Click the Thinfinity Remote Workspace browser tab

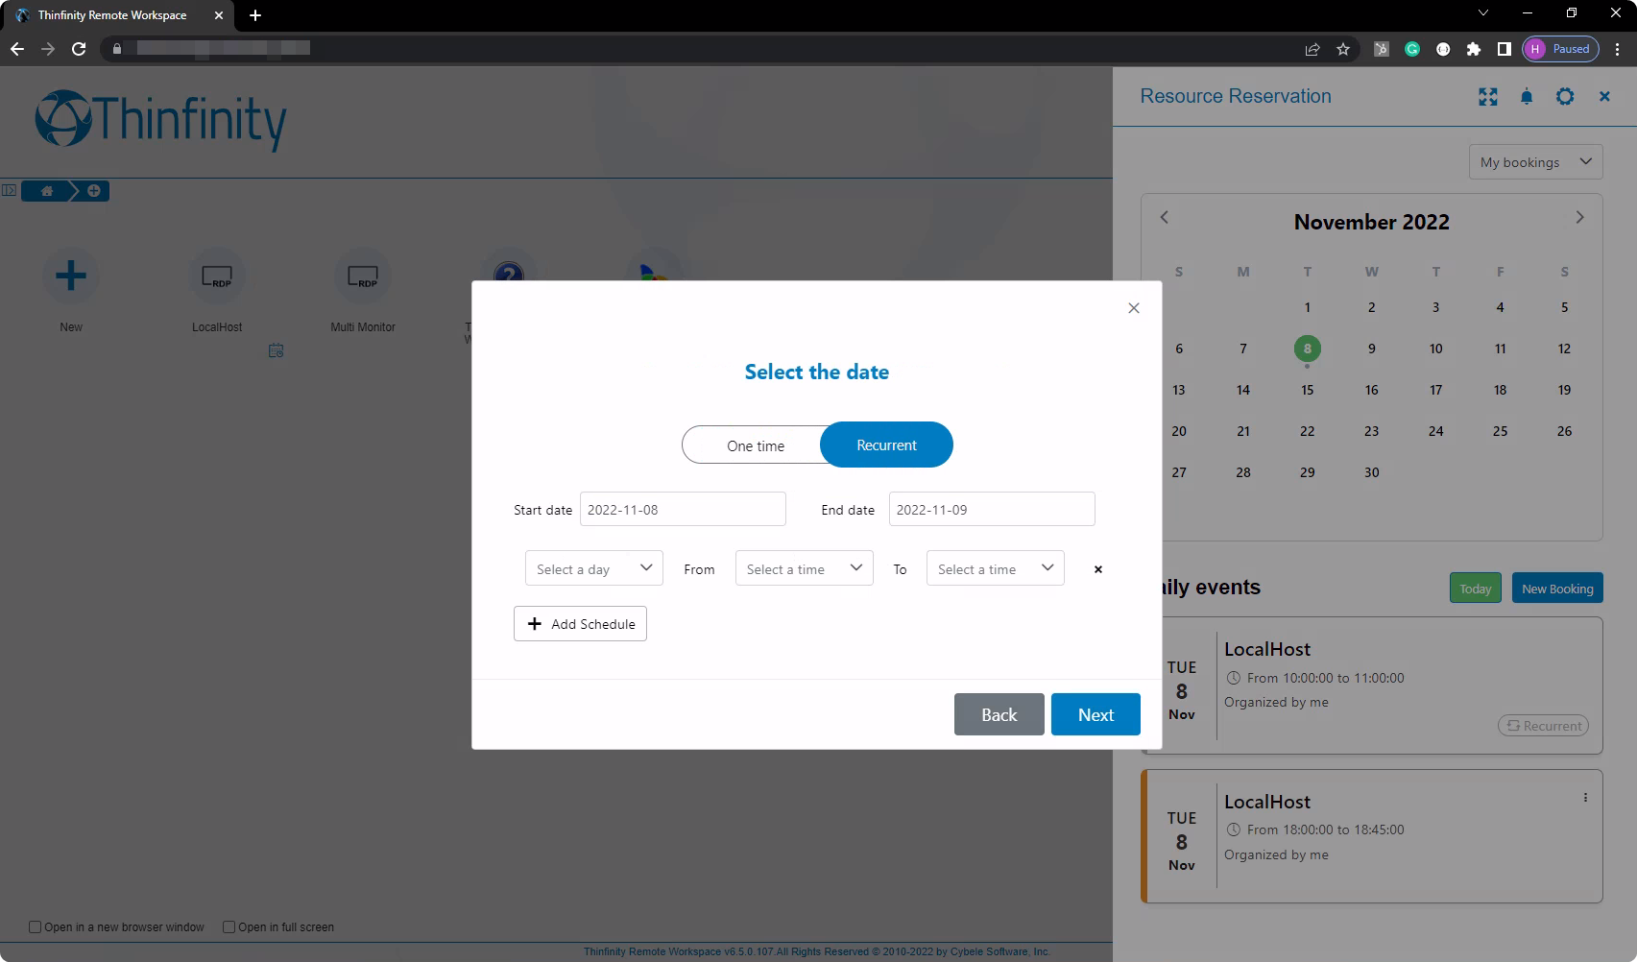[x=112, y=15]
